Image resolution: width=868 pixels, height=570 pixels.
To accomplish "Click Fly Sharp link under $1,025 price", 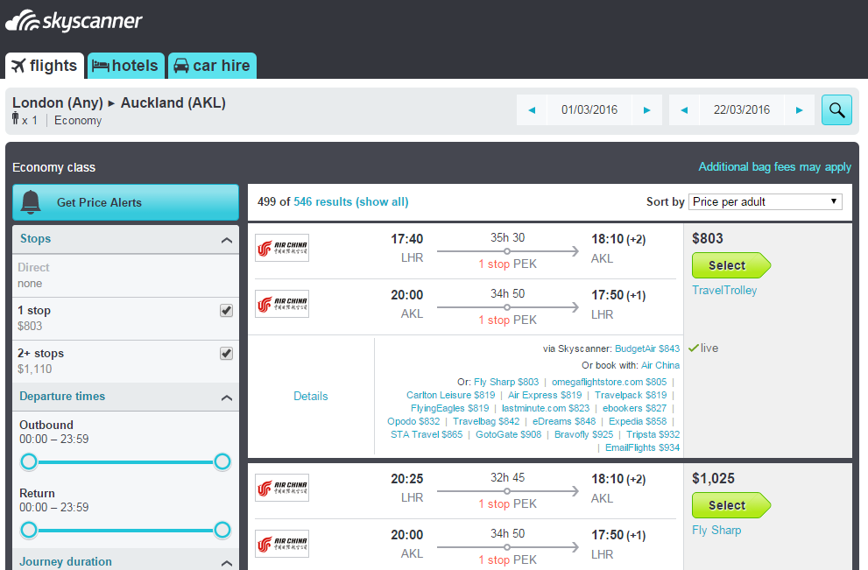I will (716, 530).
